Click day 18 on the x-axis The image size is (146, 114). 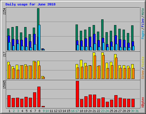coord(81,111)
